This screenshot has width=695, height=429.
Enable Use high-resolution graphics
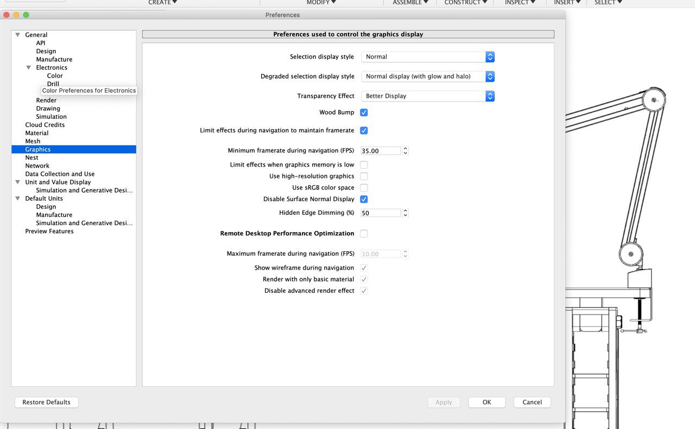(364, 176)
